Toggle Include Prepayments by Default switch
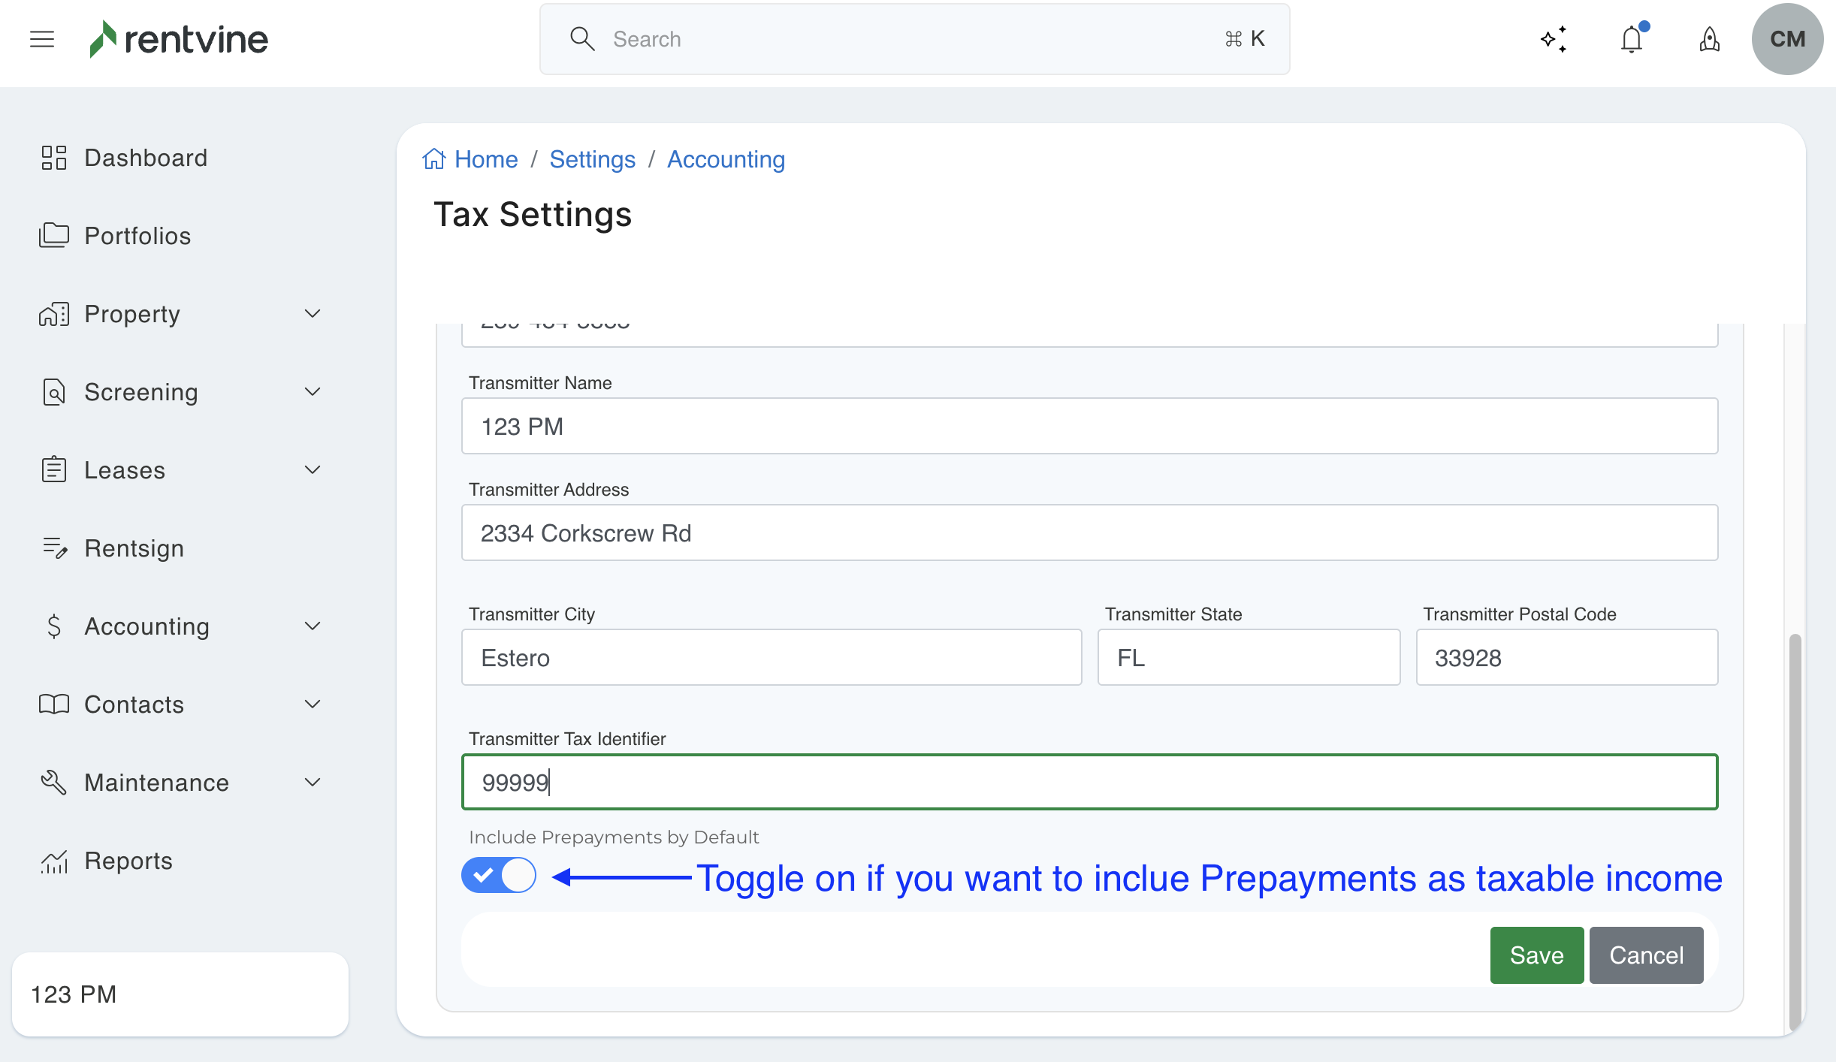Screen dimensions: 1836x1062 tap(499, 875)
